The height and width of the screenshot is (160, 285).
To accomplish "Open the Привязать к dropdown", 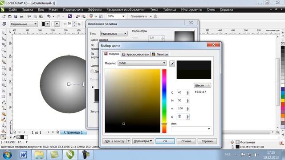I will pos(151,16).
